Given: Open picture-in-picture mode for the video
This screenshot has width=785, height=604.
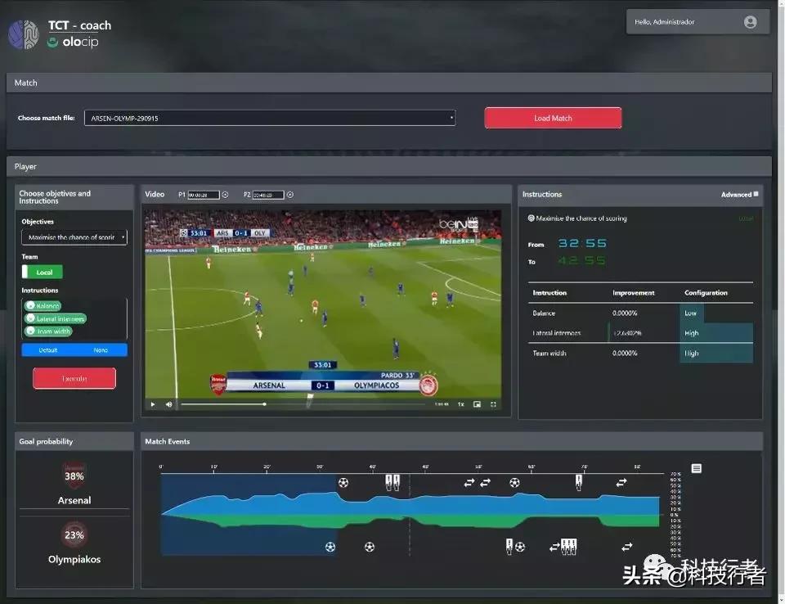Looking at the screenshot, I should [x=477, y=404].
